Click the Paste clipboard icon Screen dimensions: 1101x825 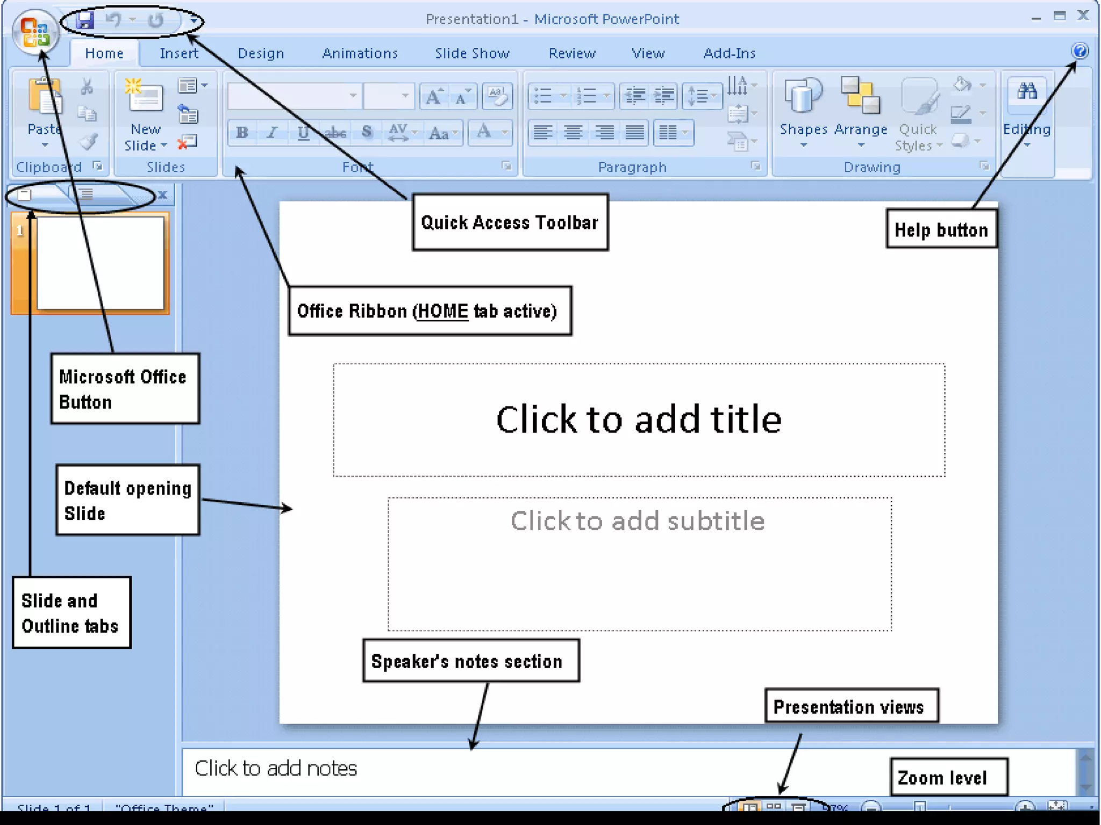pyautogui.click(x=44, y=97)
